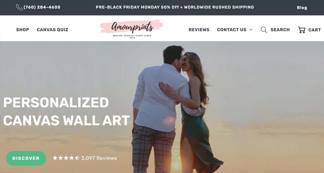This screenshot has height=173, width=324.
Task: Visit the Blog link
Action: pos(302,8)
